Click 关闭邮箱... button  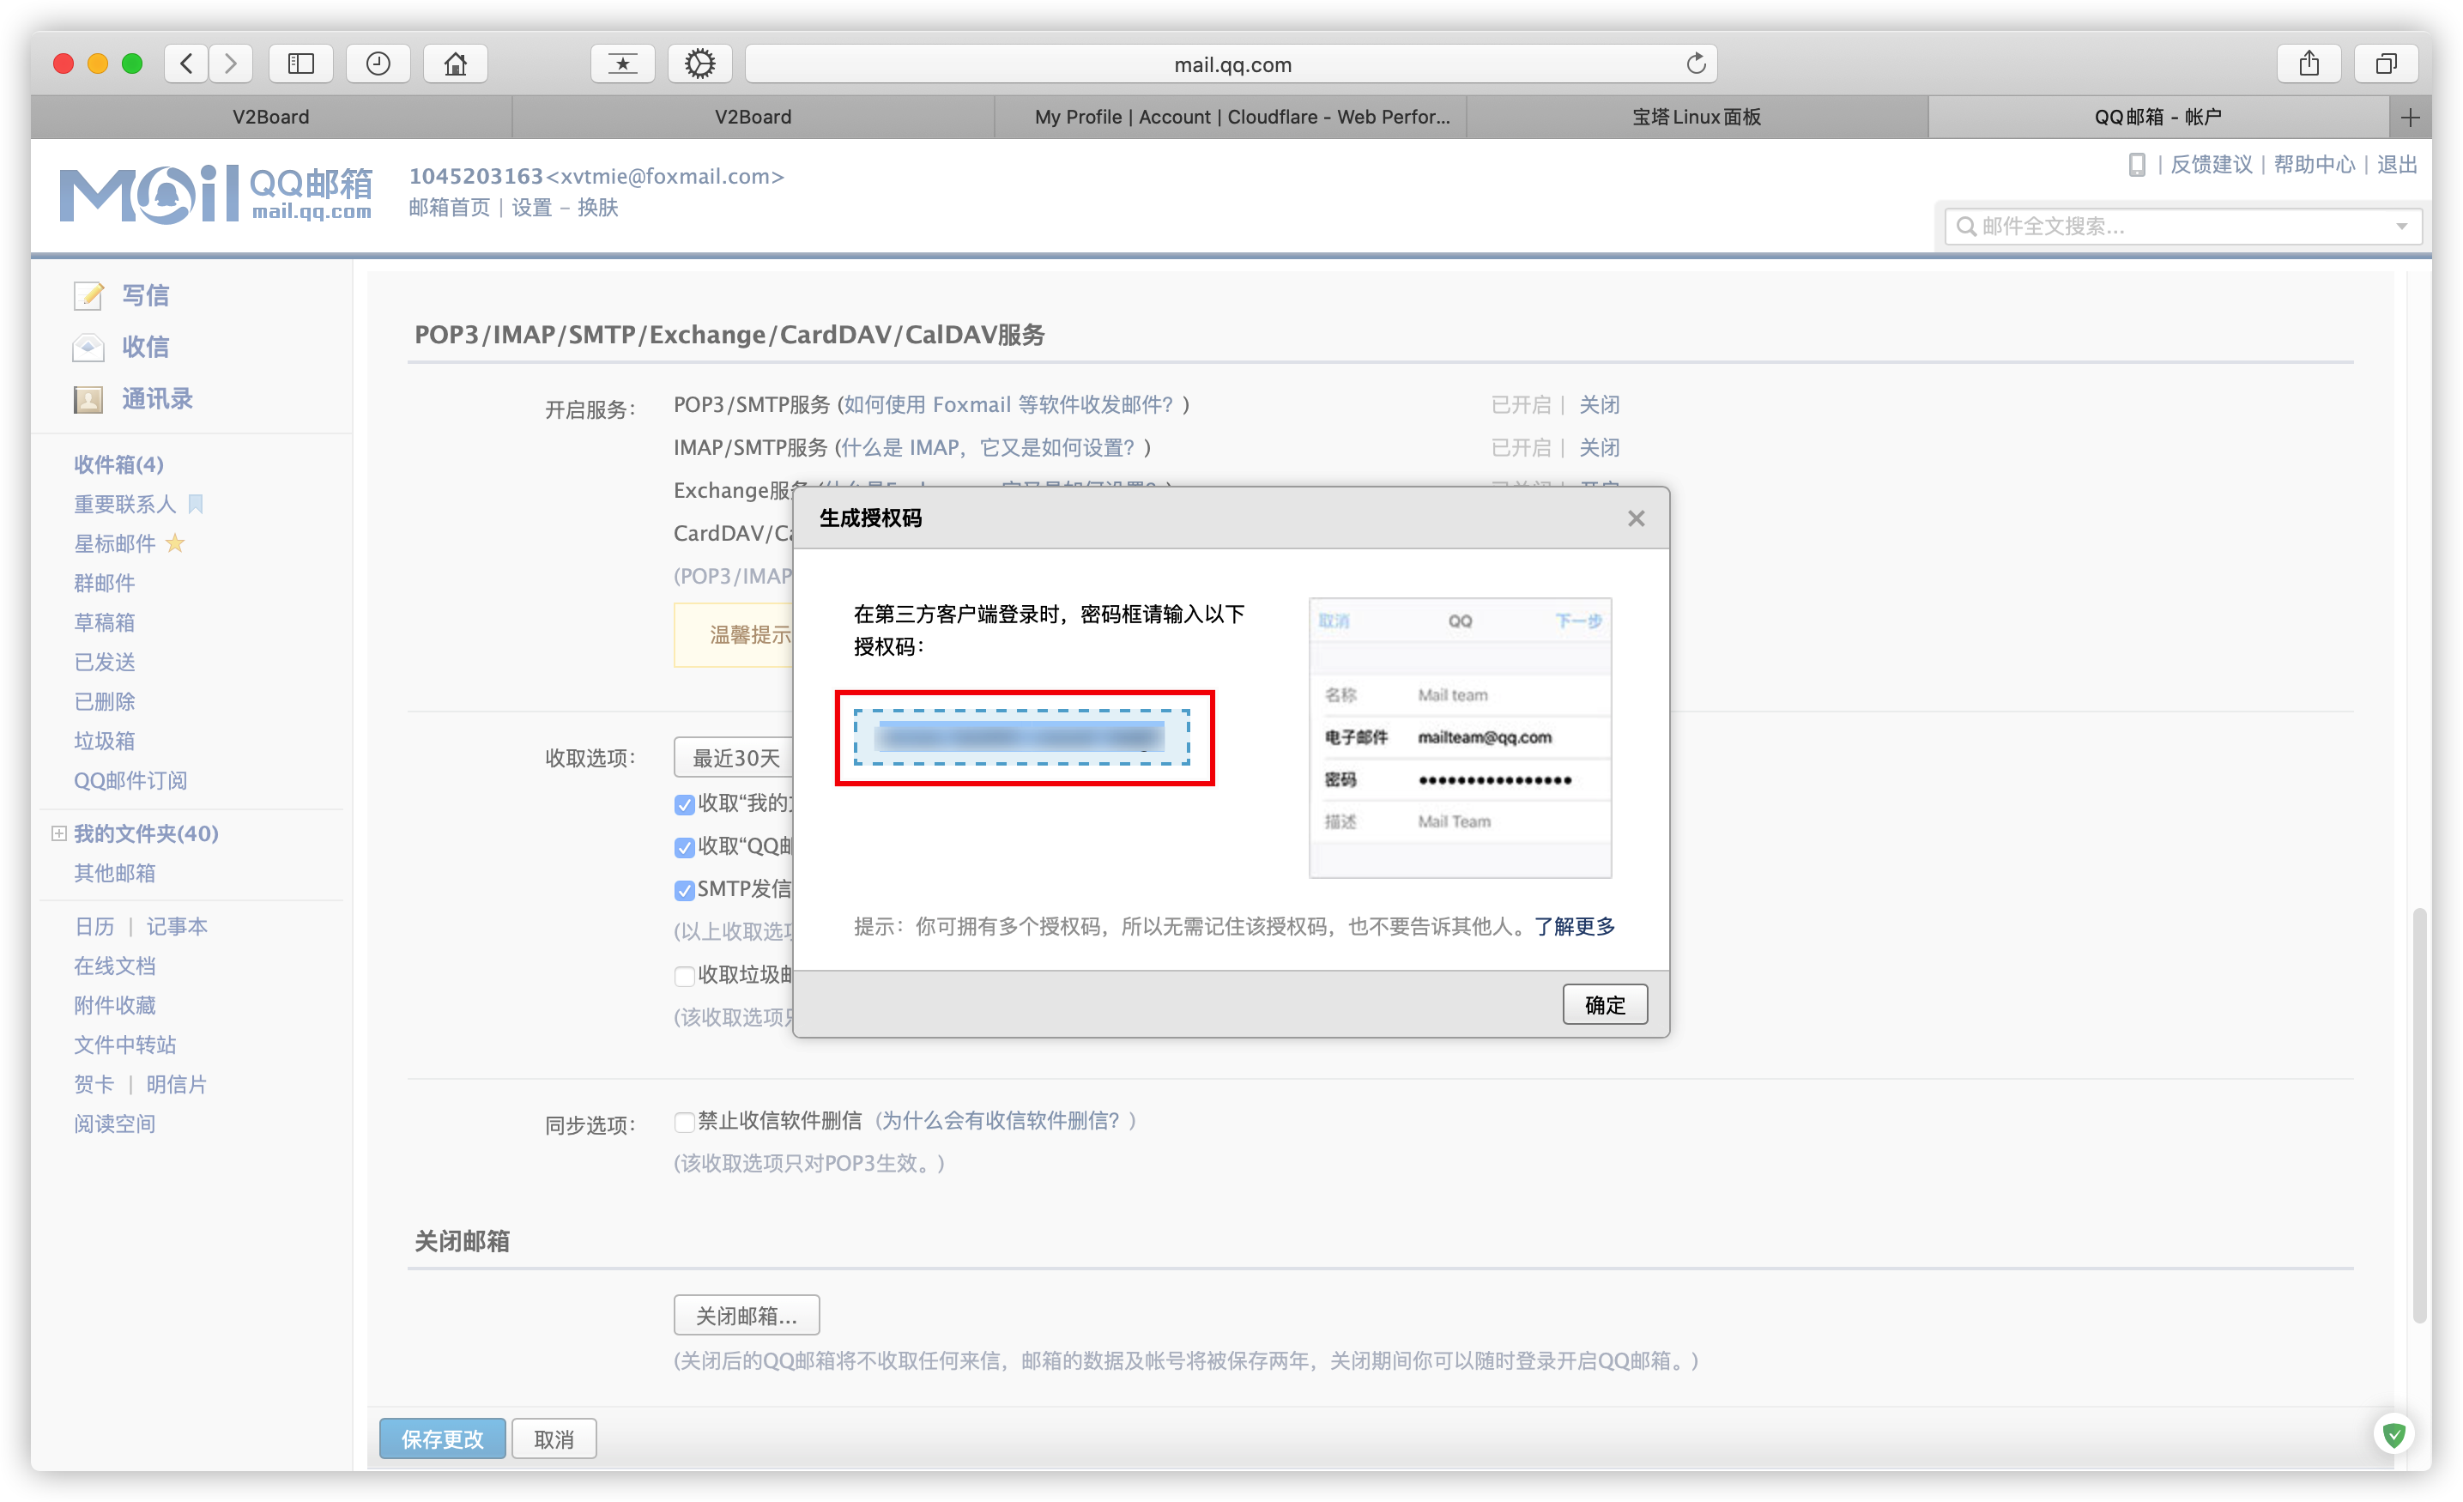(x=746, y=1315)
